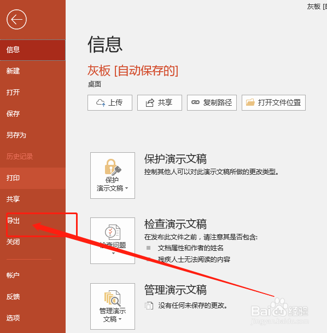327x333 pixels.
Task: Click the 上传 cloud upload button
Action: point(110,103)
